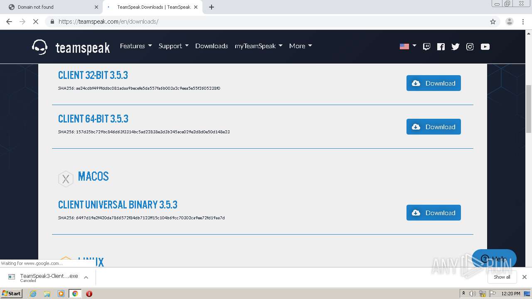This screenshot has height=299, width=532.
Task: Show hidden system tray icons
Action: point(463,294)
